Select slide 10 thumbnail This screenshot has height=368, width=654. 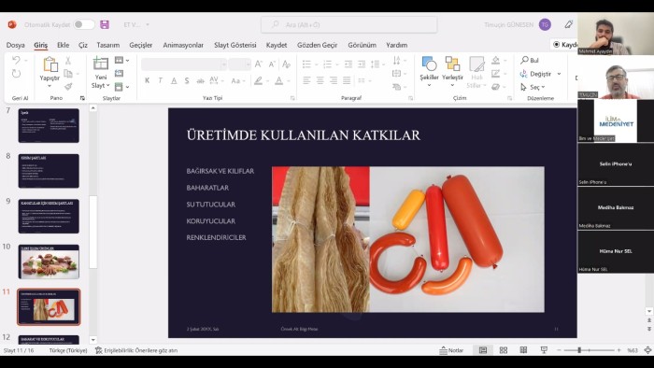tap(49, 262)
